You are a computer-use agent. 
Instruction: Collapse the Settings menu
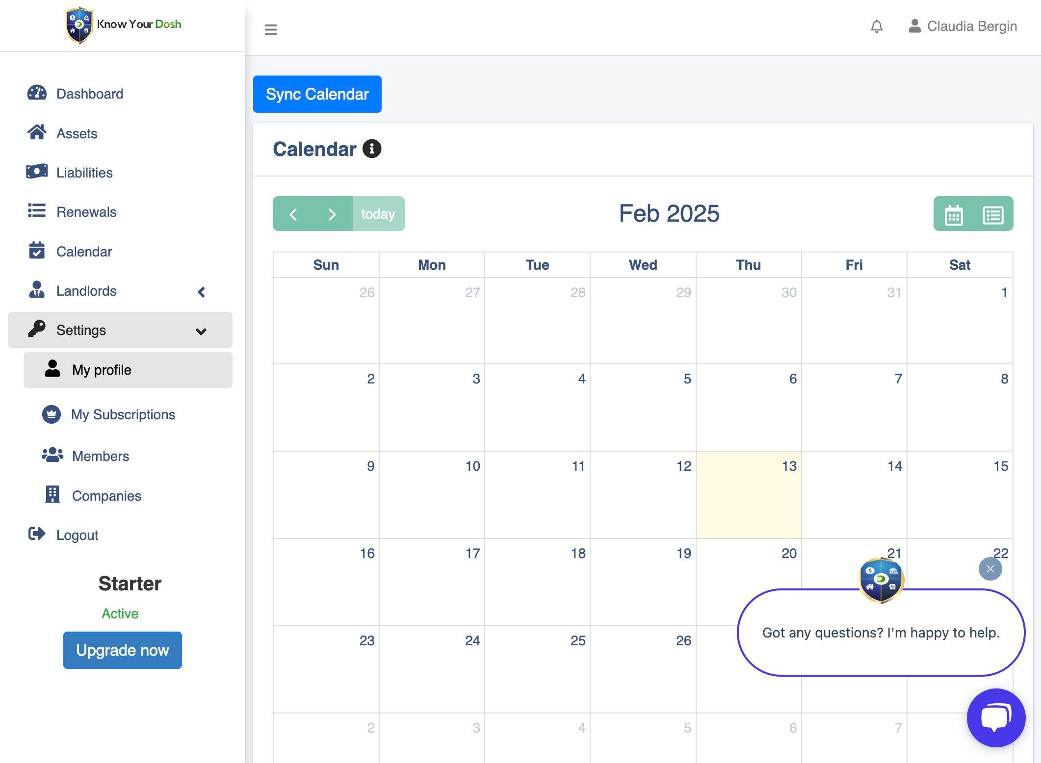coord(201,331)
